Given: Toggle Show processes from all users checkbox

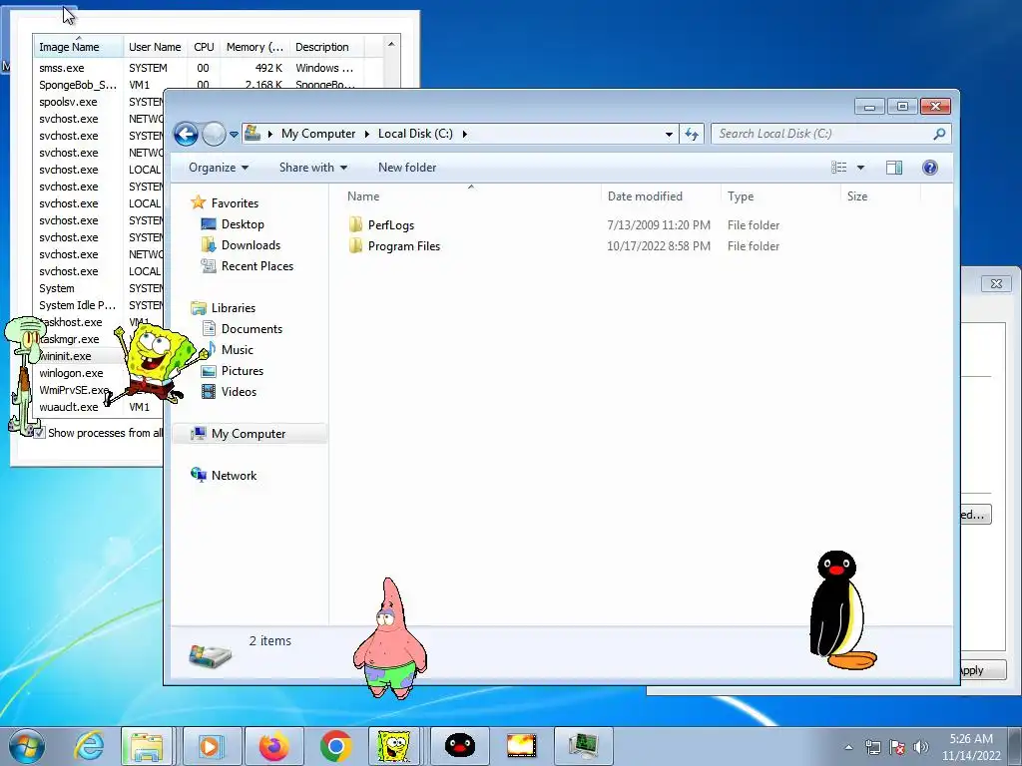Looking at the screenshot, I should (40, 433).
